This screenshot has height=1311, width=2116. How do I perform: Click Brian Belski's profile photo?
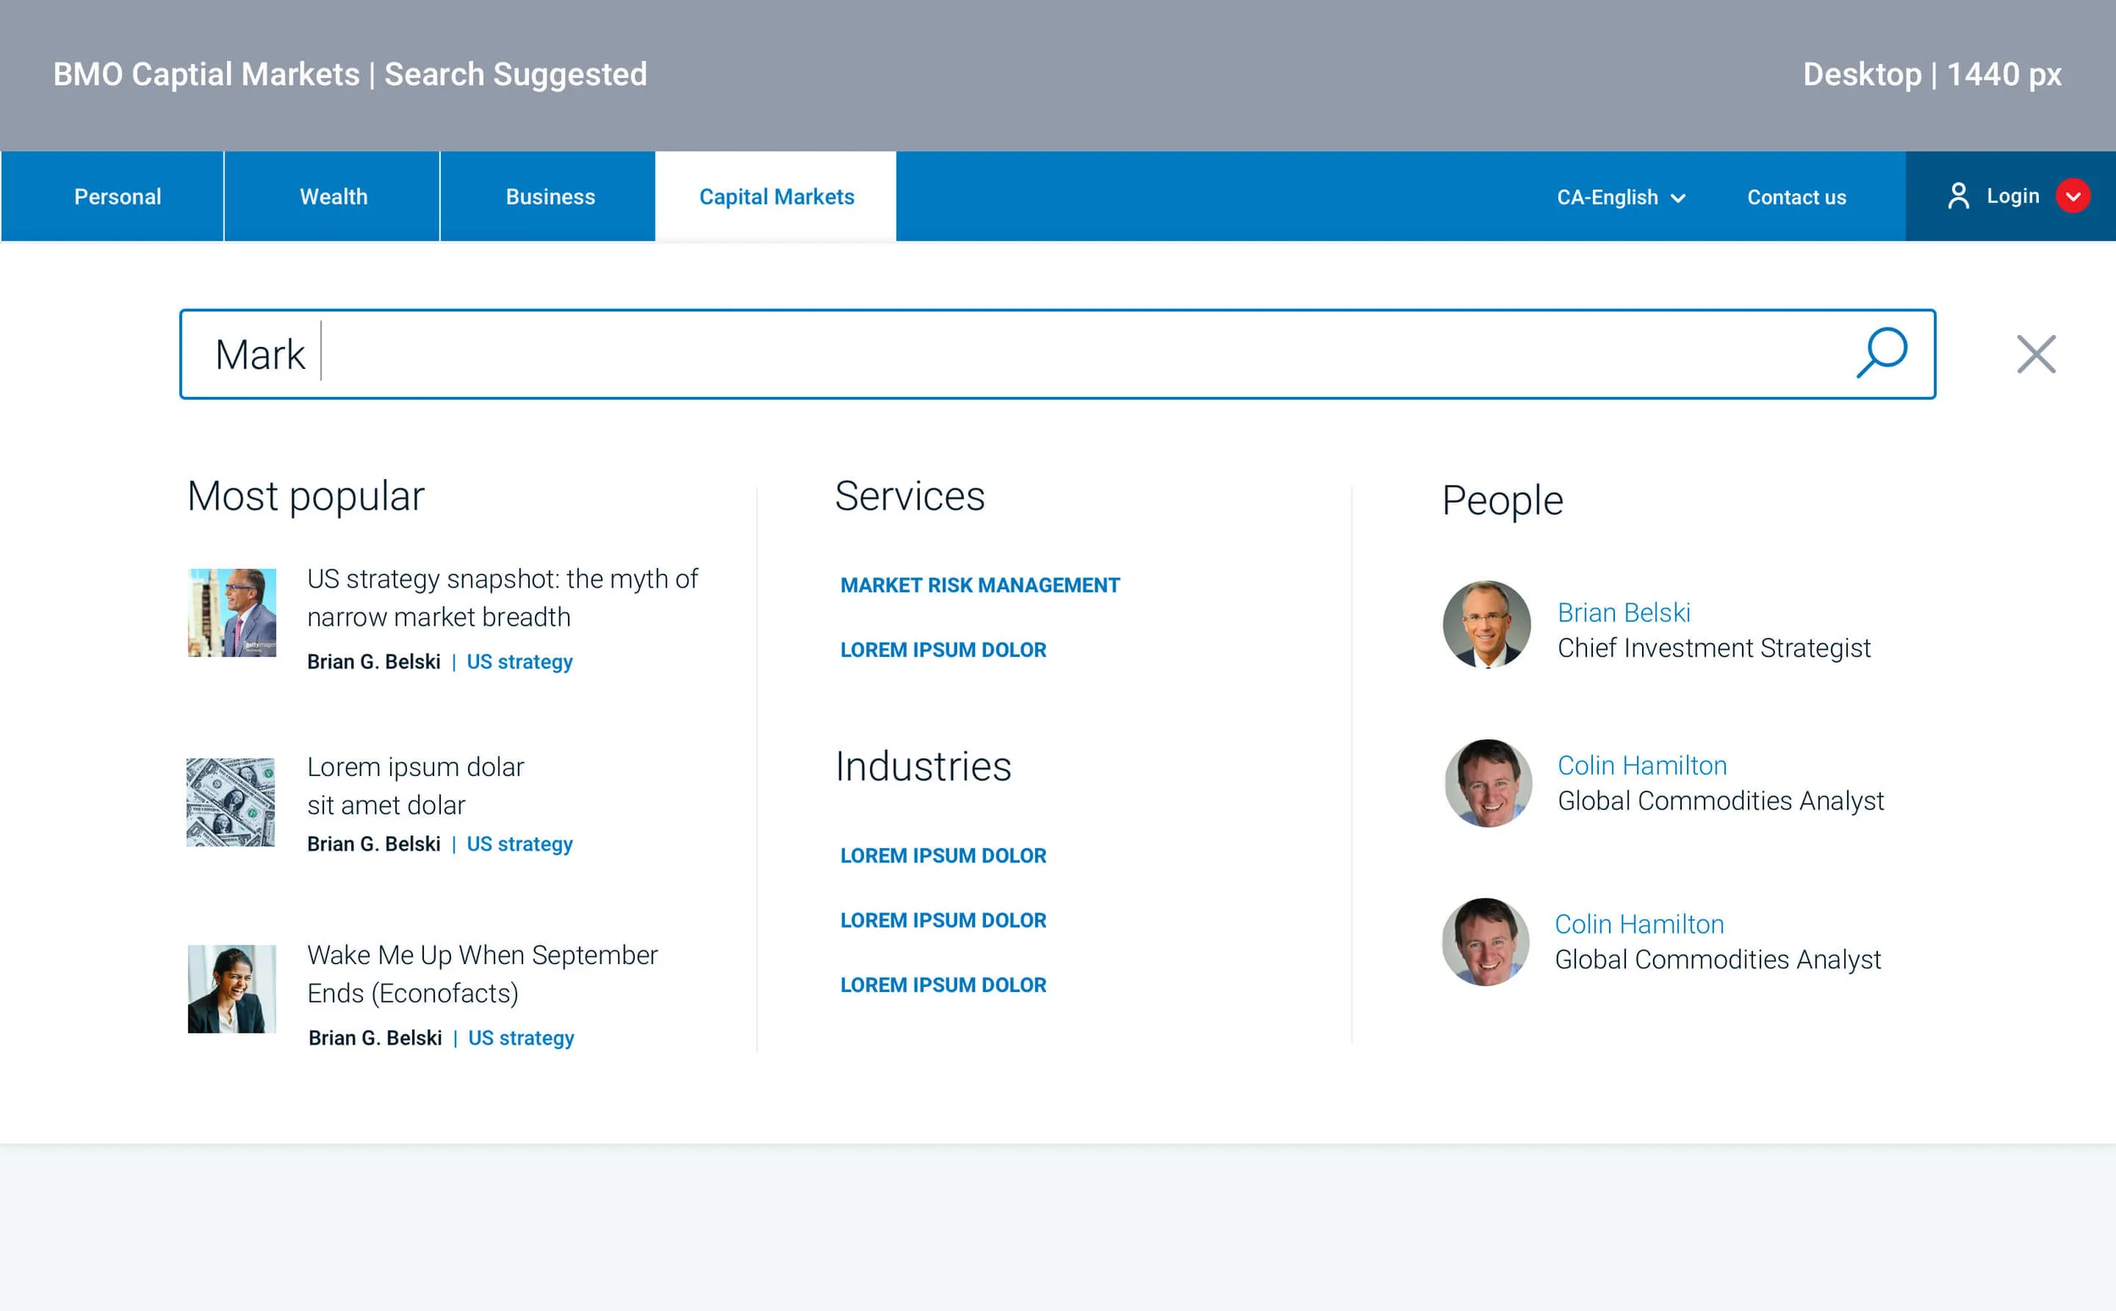click(1486, 625)
